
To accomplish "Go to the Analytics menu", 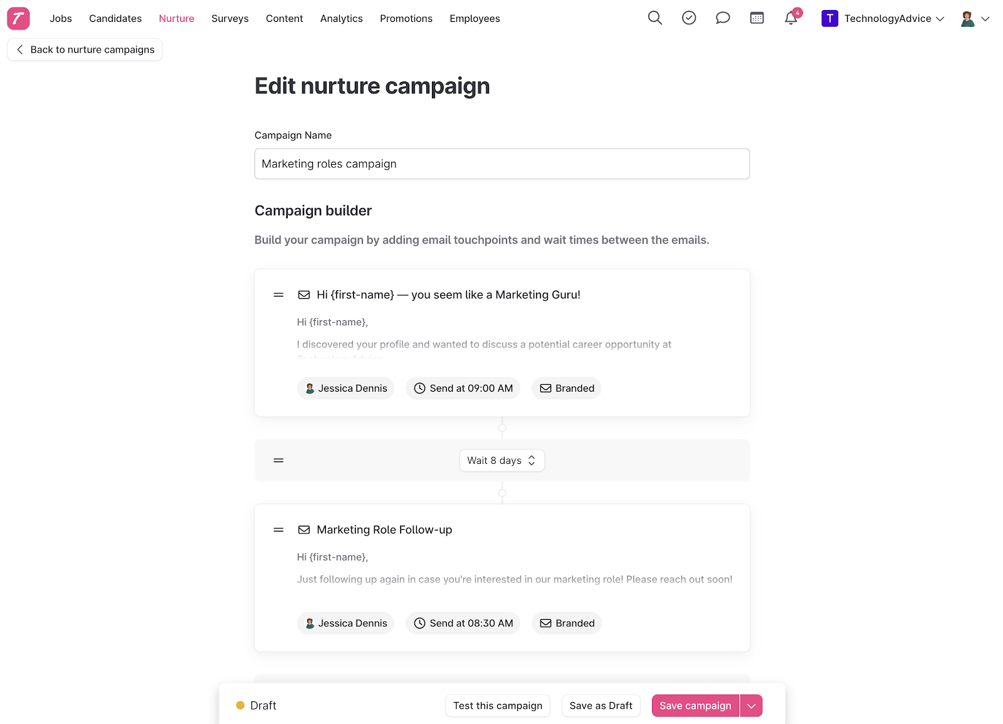I will point(341,19).
